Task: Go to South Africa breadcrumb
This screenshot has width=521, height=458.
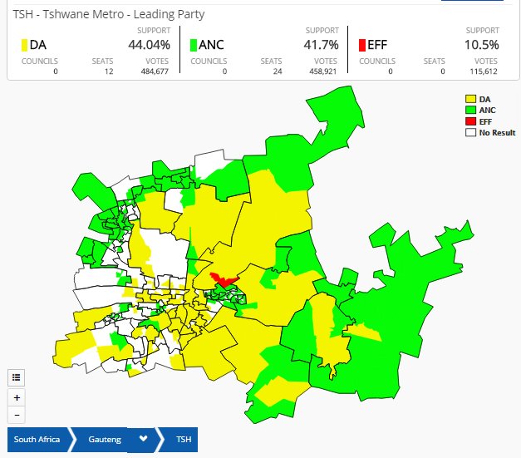Action: point(37,440)
